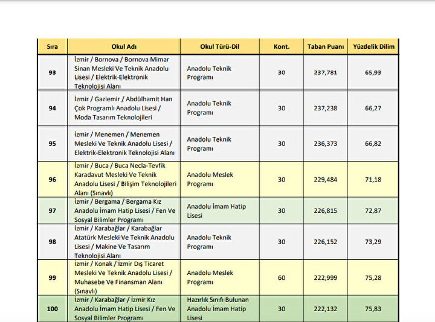Click quota value 30 in row 96
The width and height of the screenshot is (435, 322).
282,180
